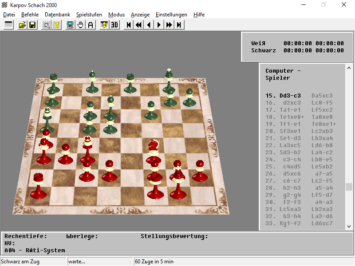Step back one move
This screenshot has height=266, width=355.
[x=149, y=25]
